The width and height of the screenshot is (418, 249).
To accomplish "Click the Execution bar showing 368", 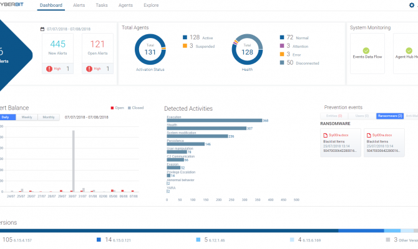I will pyautogui.click(x=215, y=121).
